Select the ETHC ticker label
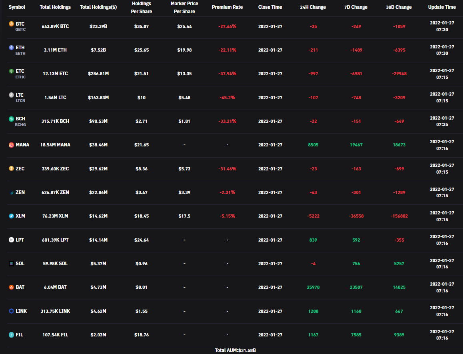This screenshot has width=463, height=354. coord(20,77)
